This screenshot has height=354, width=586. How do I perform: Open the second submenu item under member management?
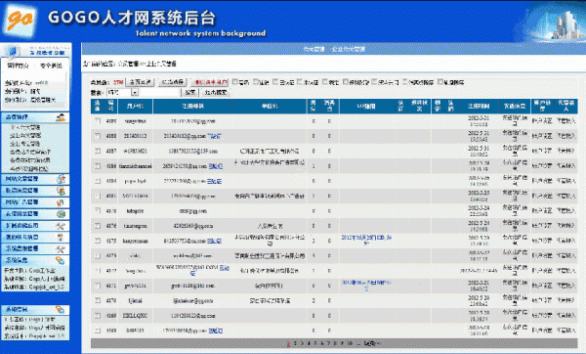[25, 136]
